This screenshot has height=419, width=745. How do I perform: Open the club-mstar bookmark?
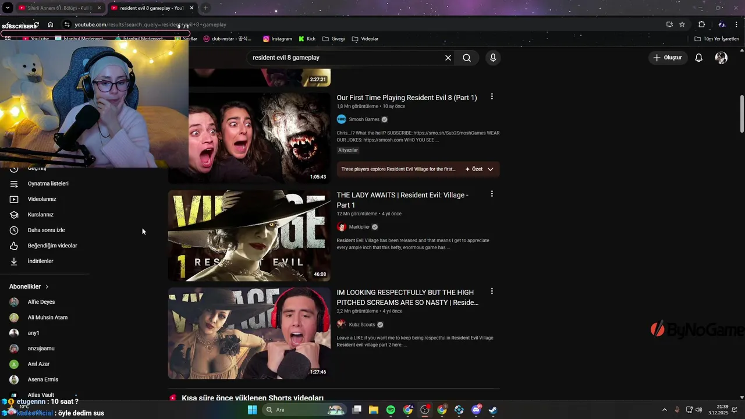pos(228,39)
